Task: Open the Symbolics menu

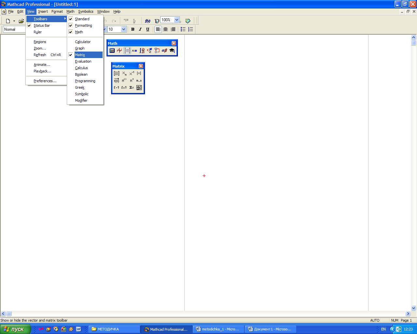Action: pyautogui.click(x=86, y=11)
